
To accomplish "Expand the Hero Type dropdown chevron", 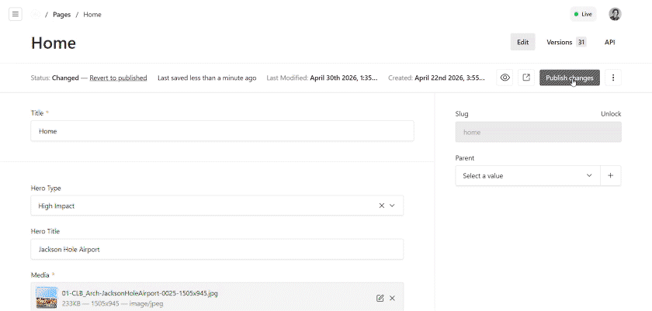I will point(392,206).
